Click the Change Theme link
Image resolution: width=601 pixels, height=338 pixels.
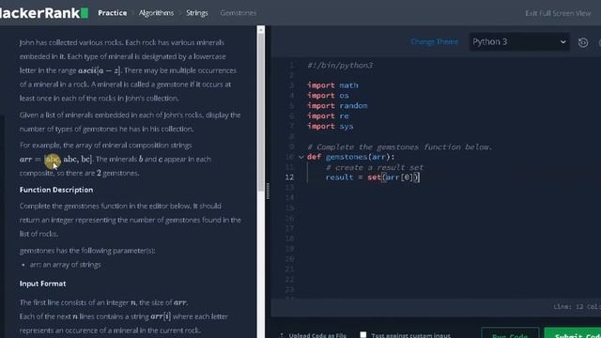click(x=434, y=41)
